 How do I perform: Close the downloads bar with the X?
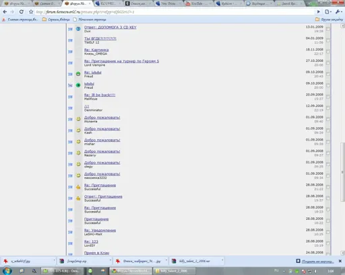coord(340,261)
